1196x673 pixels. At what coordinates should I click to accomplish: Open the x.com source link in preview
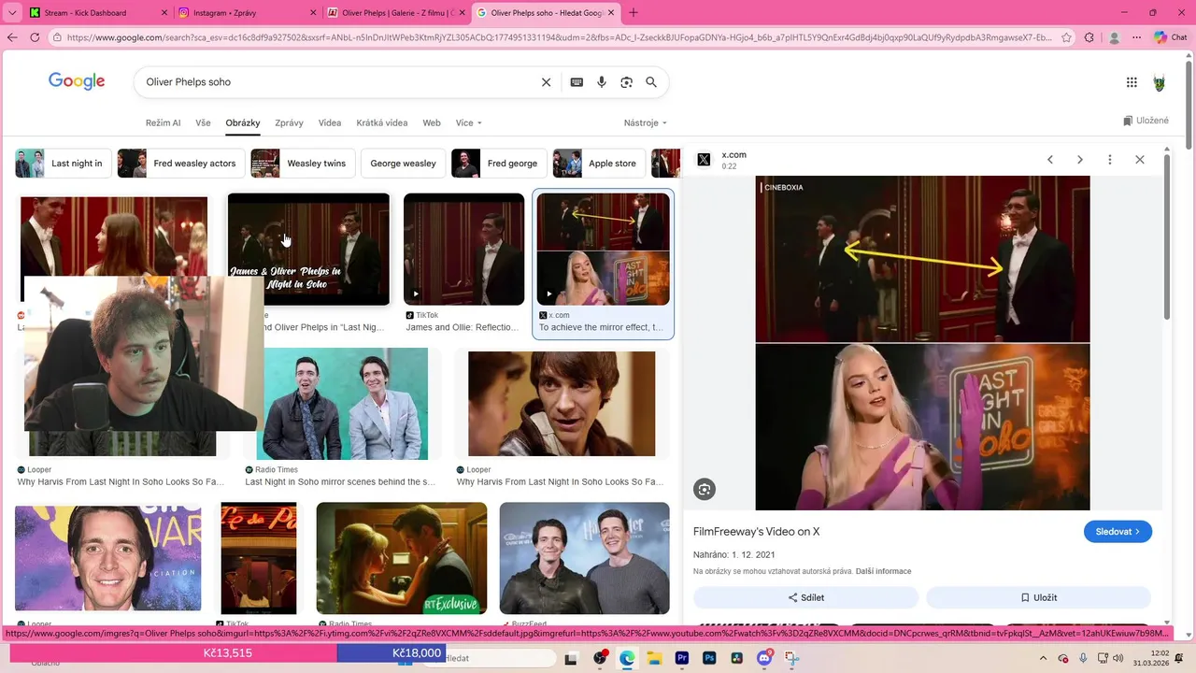[x=733, y=155]
